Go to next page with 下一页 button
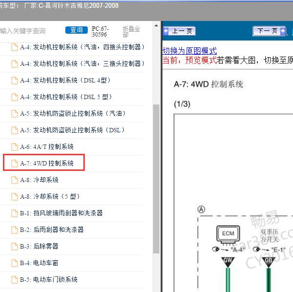 [x=269, y=31]
